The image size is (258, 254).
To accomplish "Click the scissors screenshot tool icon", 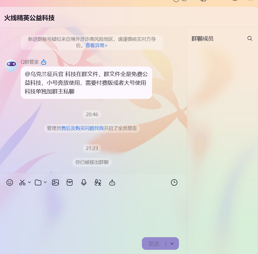I will point(22,182).
